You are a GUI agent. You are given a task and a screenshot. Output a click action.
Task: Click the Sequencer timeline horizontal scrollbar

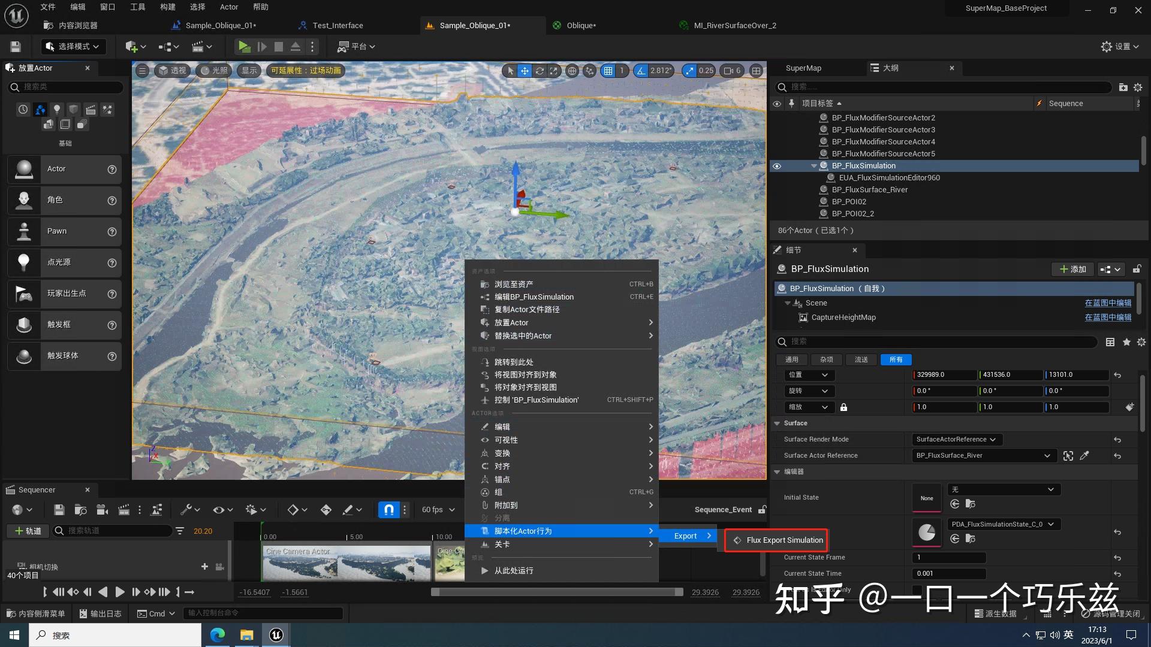click(x=557, y=592)
